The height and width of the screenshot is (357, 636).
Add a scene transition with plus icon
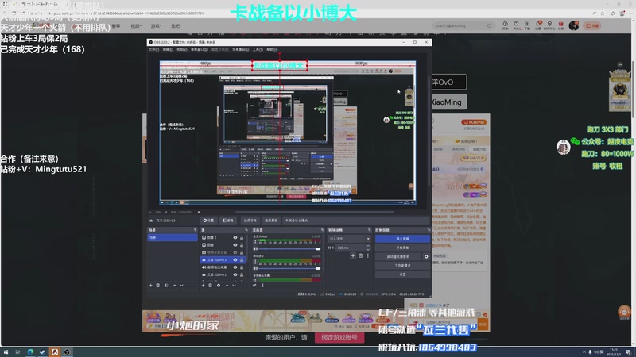[x=353, y=255]
